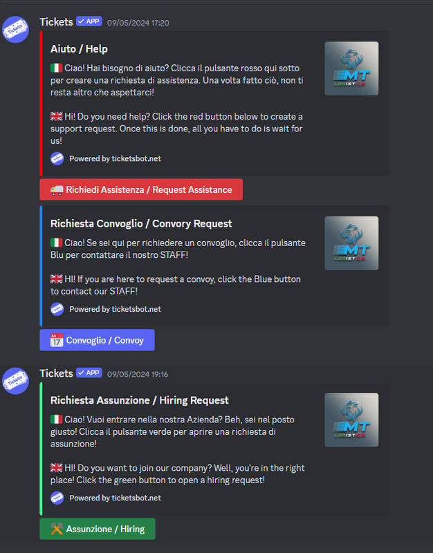Screen dimensions: 433x553
Task: Click the Tickets username on the 17:20 message
Action: point(56,22)
